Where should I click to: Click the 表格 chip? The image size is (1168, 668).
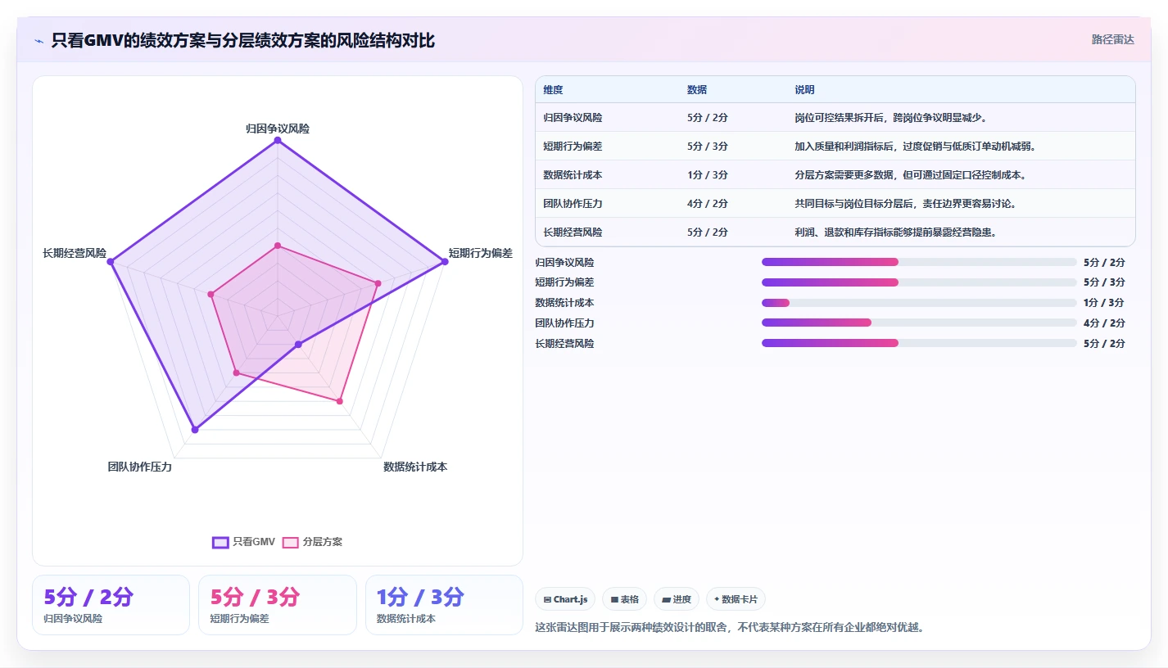pos(624,599)
